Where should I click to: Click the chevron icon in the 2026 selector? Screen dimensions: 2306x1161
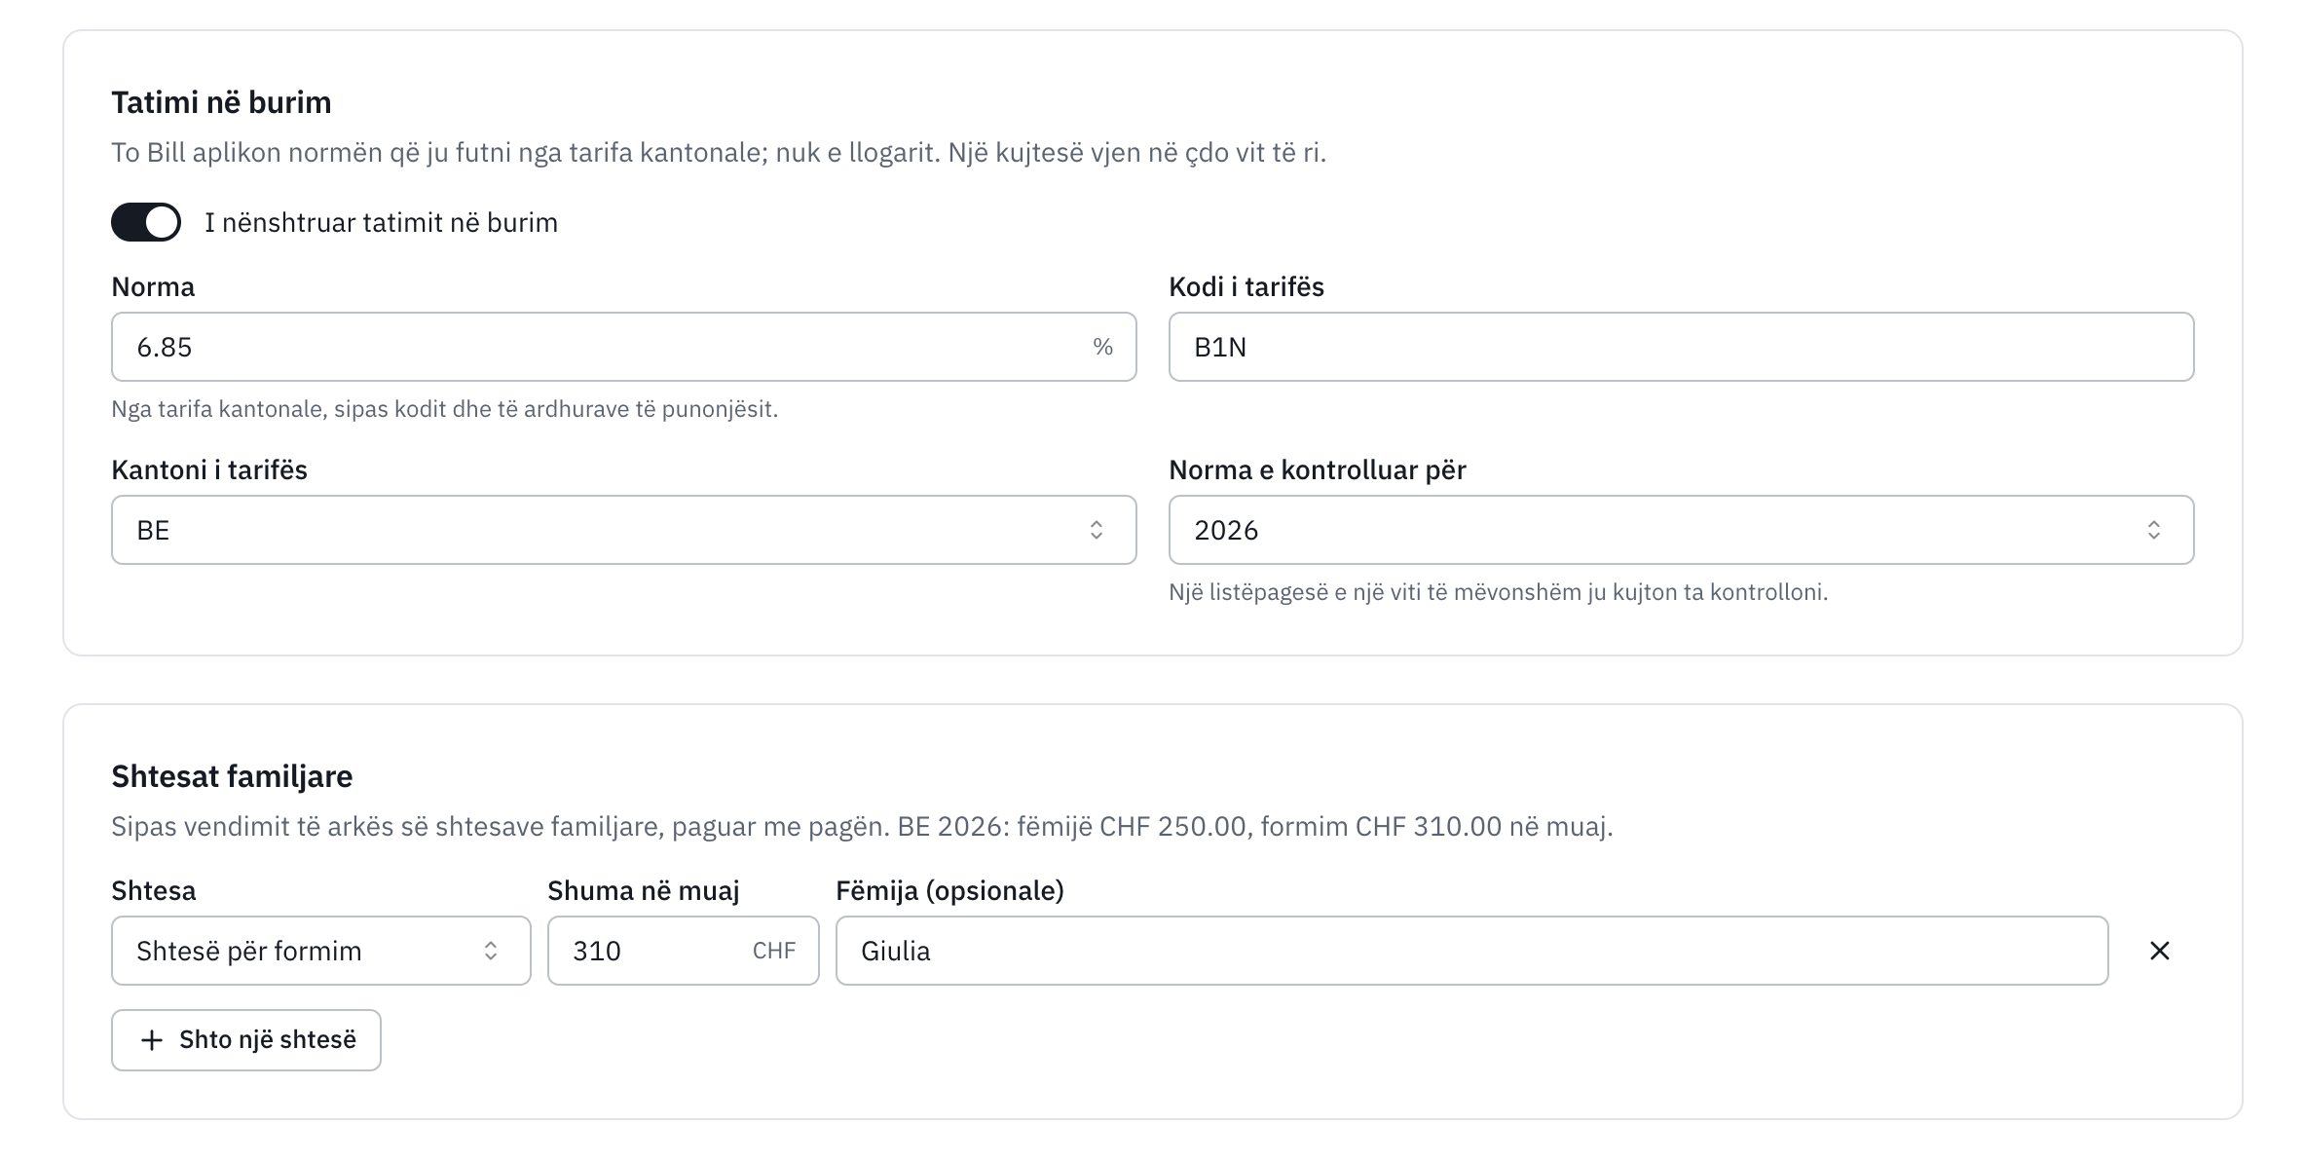coord(2154,530)
